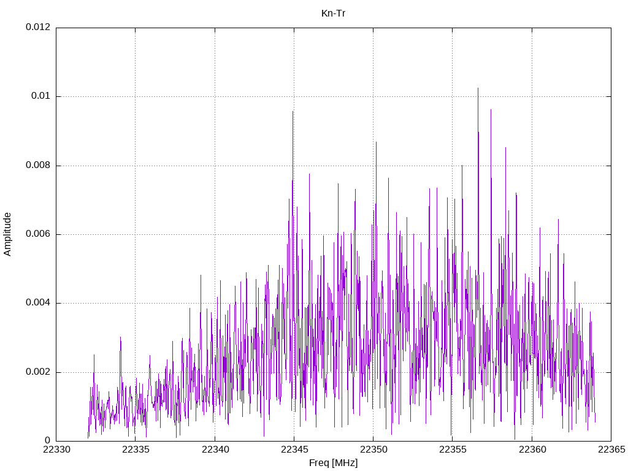This screenshot has height=471, width=628.
Task: Click the x-axis tick label 22335
Action: 136,450
